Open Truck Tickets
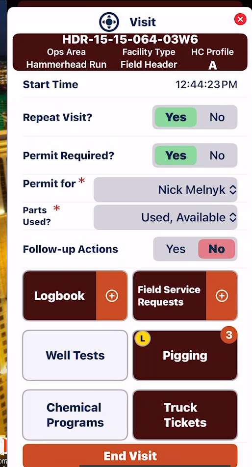 [185, 415]
